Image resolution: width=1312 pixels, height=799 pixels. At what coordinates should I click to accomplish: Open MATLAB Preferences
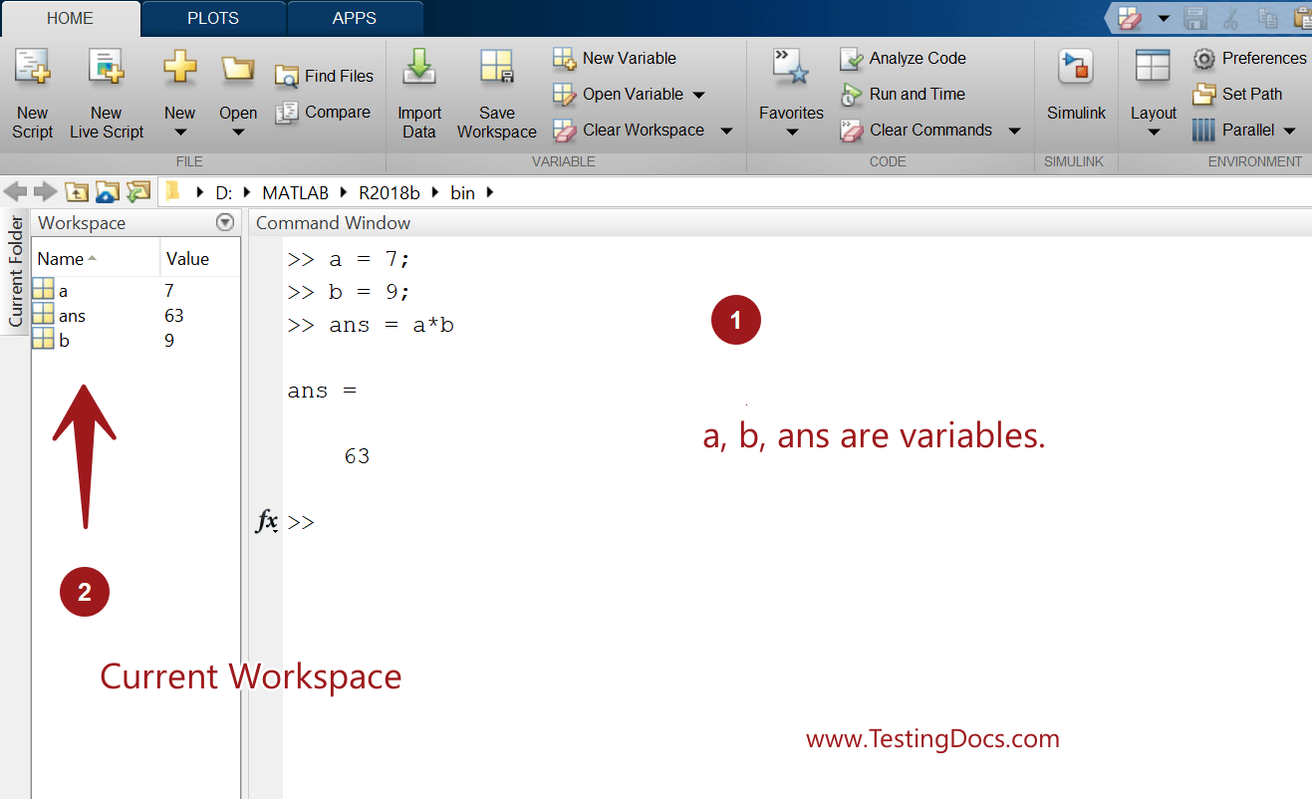click(x=1249, y=58)
